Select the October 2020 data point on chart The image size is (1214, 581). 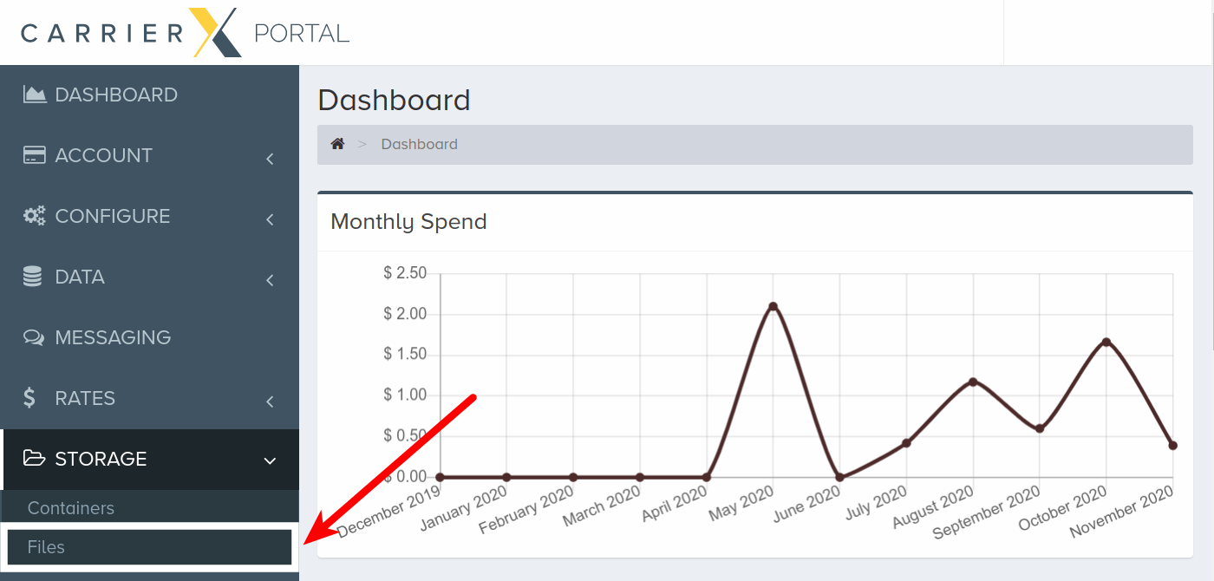click(1106, 342)
